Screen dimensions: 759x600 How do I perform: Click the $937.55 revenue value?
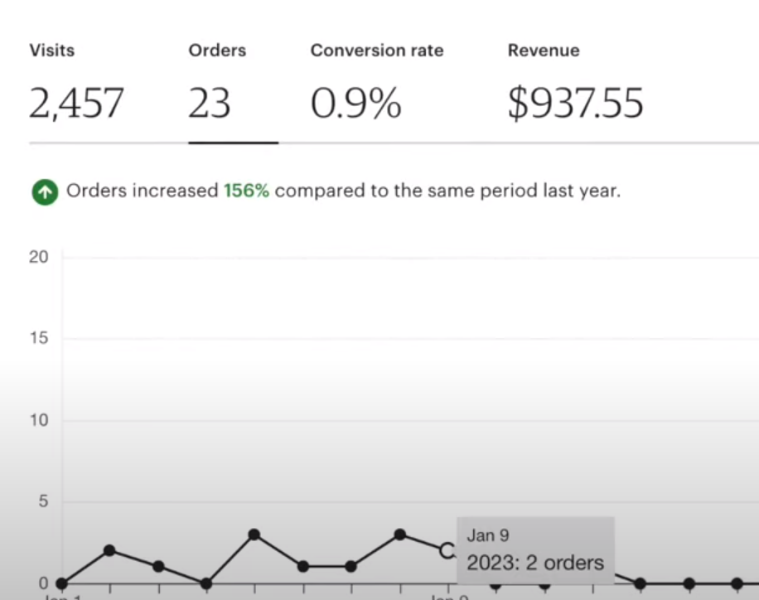click(575, 104)
